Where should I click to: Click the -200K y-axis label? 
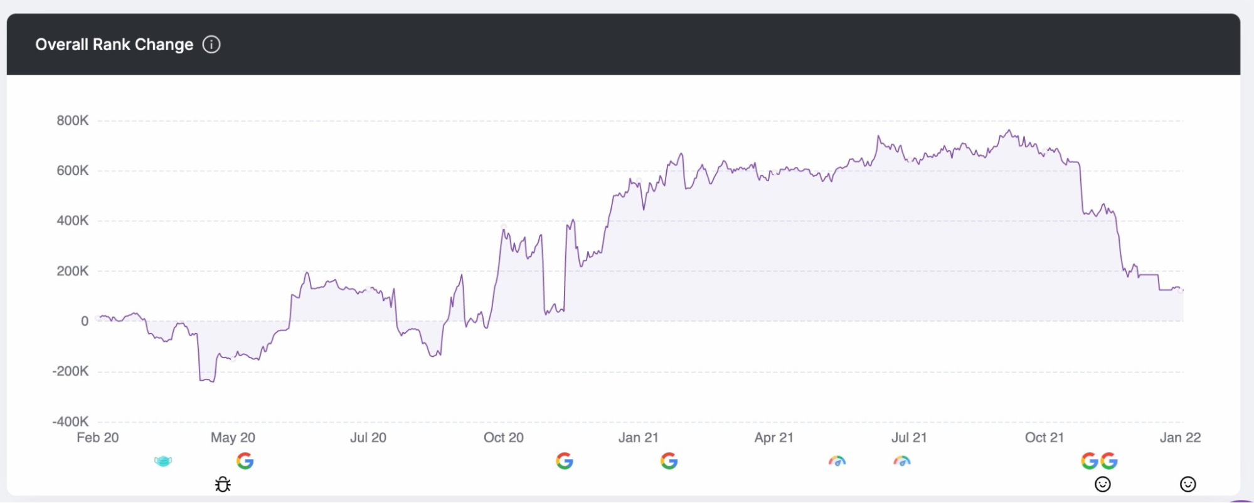(70, 371)
